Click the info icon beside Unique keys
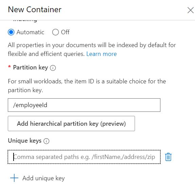Viewport: 195px width, 184px height. (x=46, y=141)
